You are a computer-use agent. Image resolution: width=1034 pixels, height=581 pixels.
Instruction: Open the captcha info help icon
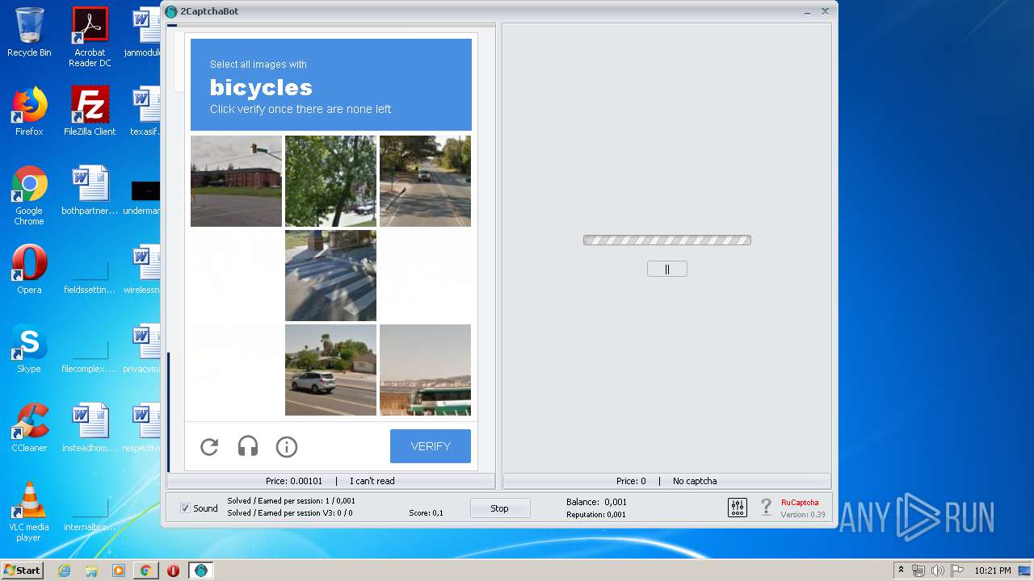tap(287, 446)
